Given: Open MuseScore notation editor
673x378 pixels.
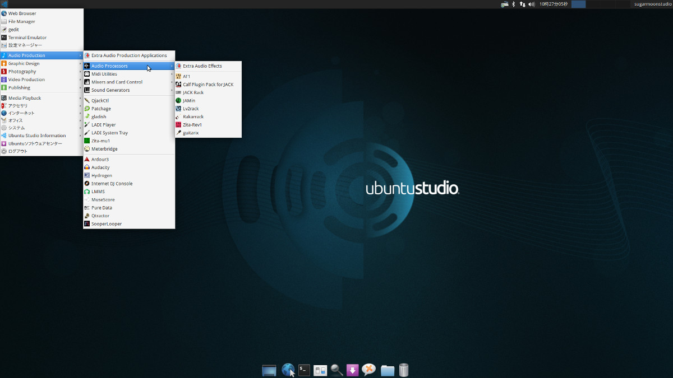Looking at the screenshot, I should 129,199.
